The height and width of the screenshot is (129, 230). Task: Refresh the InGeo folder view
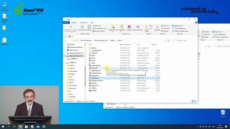tap(169, 40)
